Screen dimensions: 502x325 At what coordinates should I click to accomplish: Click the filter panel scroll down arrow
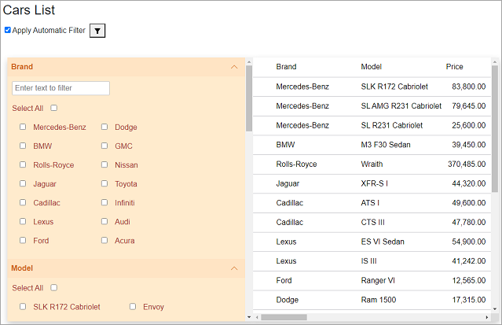tap(249, 317)
